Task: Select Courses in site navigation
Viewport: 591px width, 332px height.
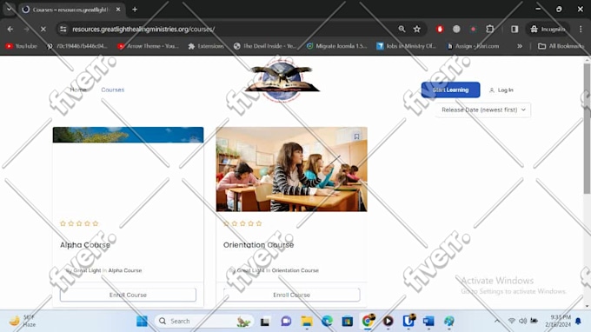Action: tap(113, 90)
